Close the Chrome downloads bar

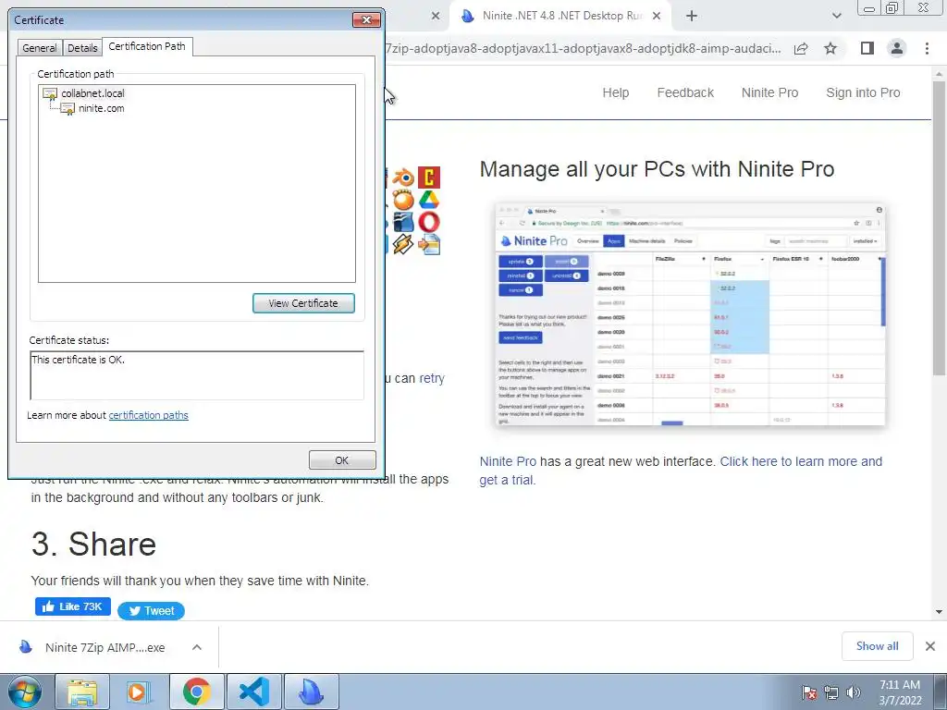coord(930,646)
